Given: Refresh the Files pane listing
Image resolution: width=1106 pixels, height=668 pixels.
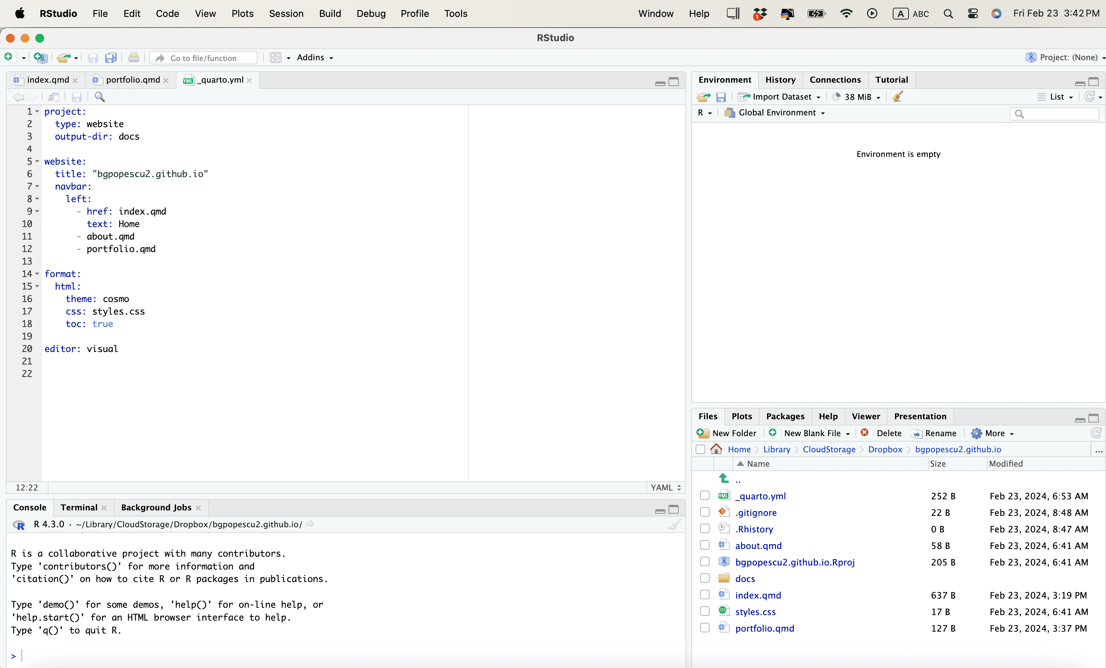Looking at the screenshot, I should coord(1096,433).
